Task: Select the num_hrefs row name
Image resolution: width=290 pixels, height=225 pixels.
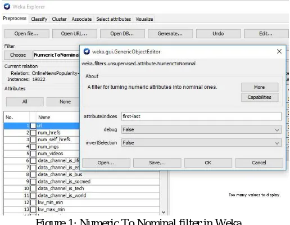Action: pos(49,133)
